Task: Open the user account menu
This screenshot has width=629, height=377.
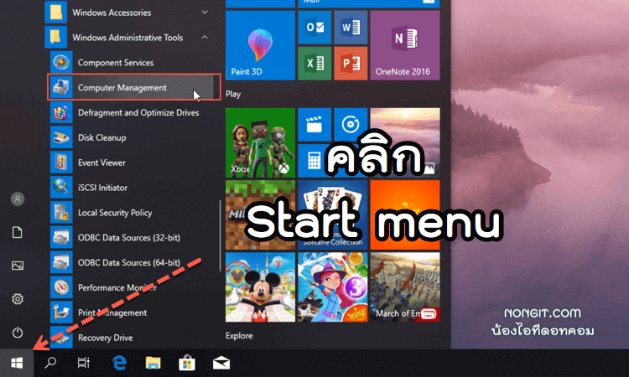Action: [18, 199]
